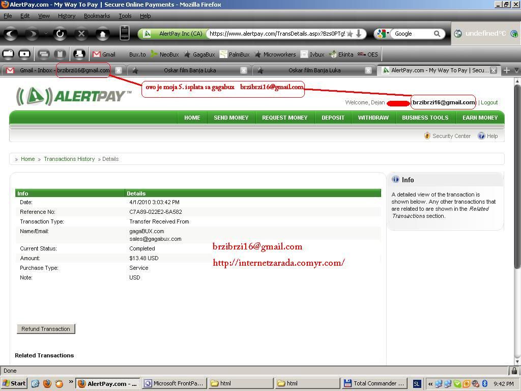Click the Paste clipboard toolbar icon
The image size is (521, 391).
60,54
